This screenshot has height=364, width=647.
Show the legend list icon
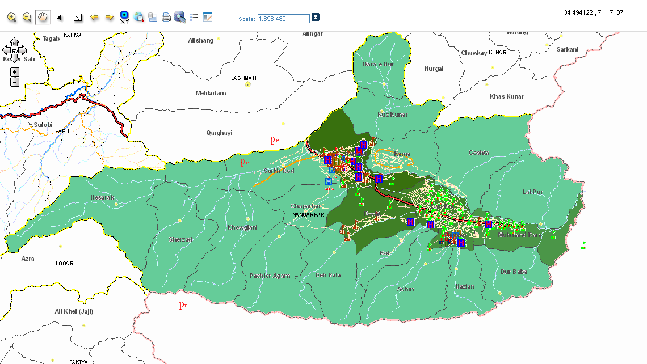point(194,18)
